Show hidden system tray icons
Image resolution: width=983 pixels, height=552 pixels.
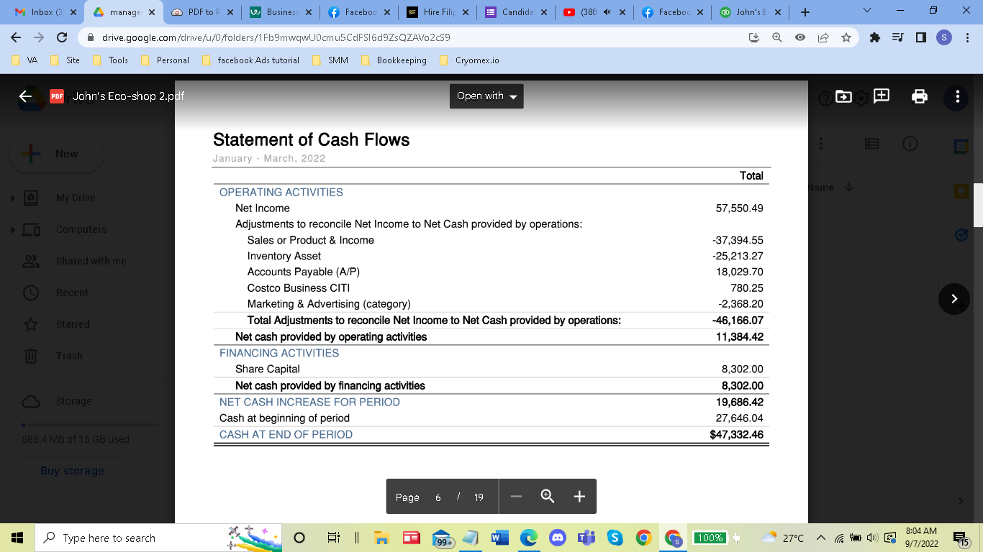coord(820,538)
